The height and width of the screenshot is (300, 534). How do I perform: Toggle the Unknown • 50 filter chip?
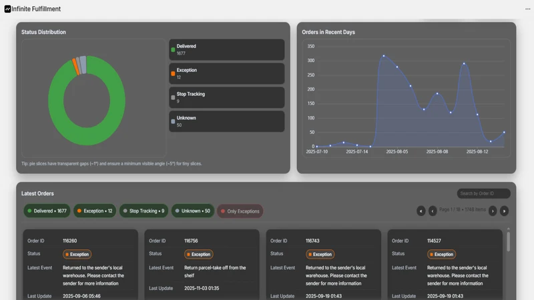click(x=193, y=211)
